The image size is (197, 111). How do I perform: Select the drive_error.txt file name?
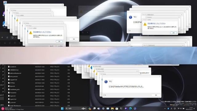tap(14, 76)
